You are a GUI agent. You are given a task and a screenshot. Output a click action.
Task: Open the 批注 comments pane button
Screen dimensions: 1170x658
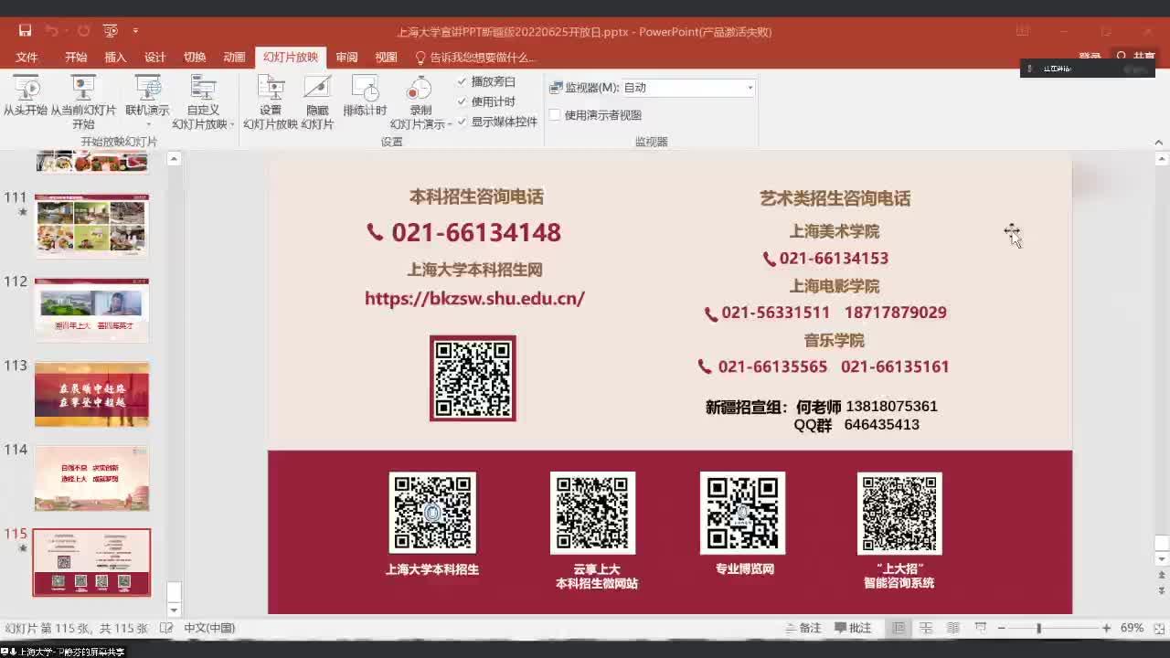tap(854, 628)
